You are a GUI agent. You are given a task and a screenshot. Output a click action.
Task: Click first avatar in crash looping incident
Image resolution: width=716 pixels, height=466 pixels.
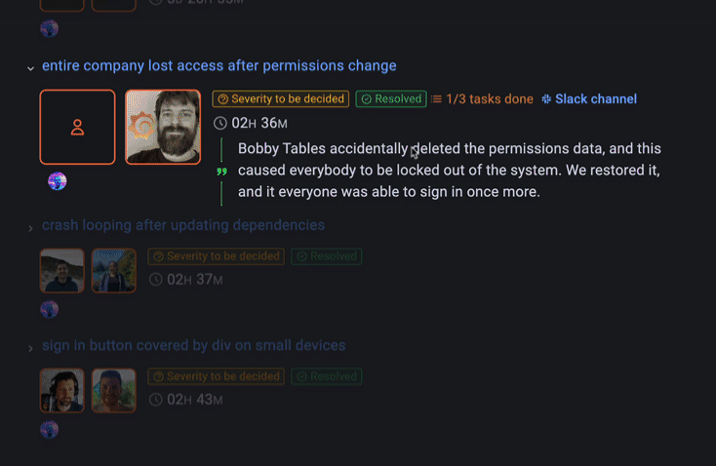[61, 270]
